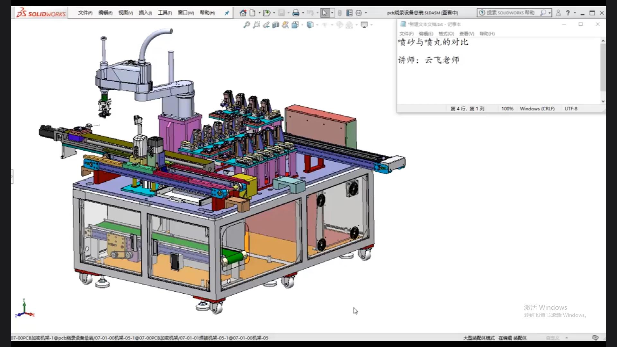Click the Notepad vertical scrollbar thumb
This screenshot has height=347, width=617.
click(603, 67)
